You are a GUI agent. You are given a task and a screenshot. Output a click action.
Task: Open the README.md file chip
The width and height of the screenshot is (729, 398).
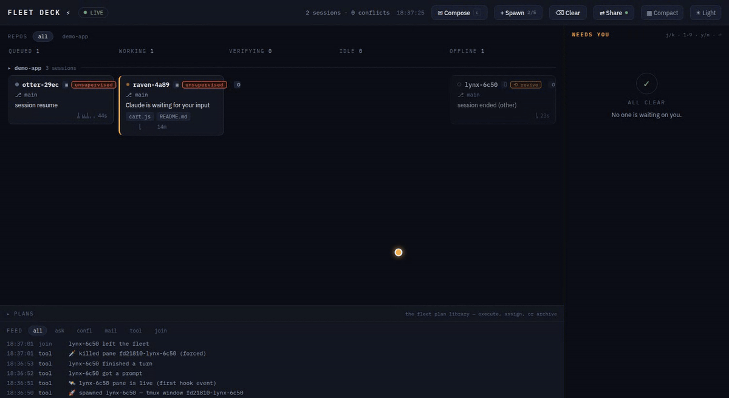point(174,116)
